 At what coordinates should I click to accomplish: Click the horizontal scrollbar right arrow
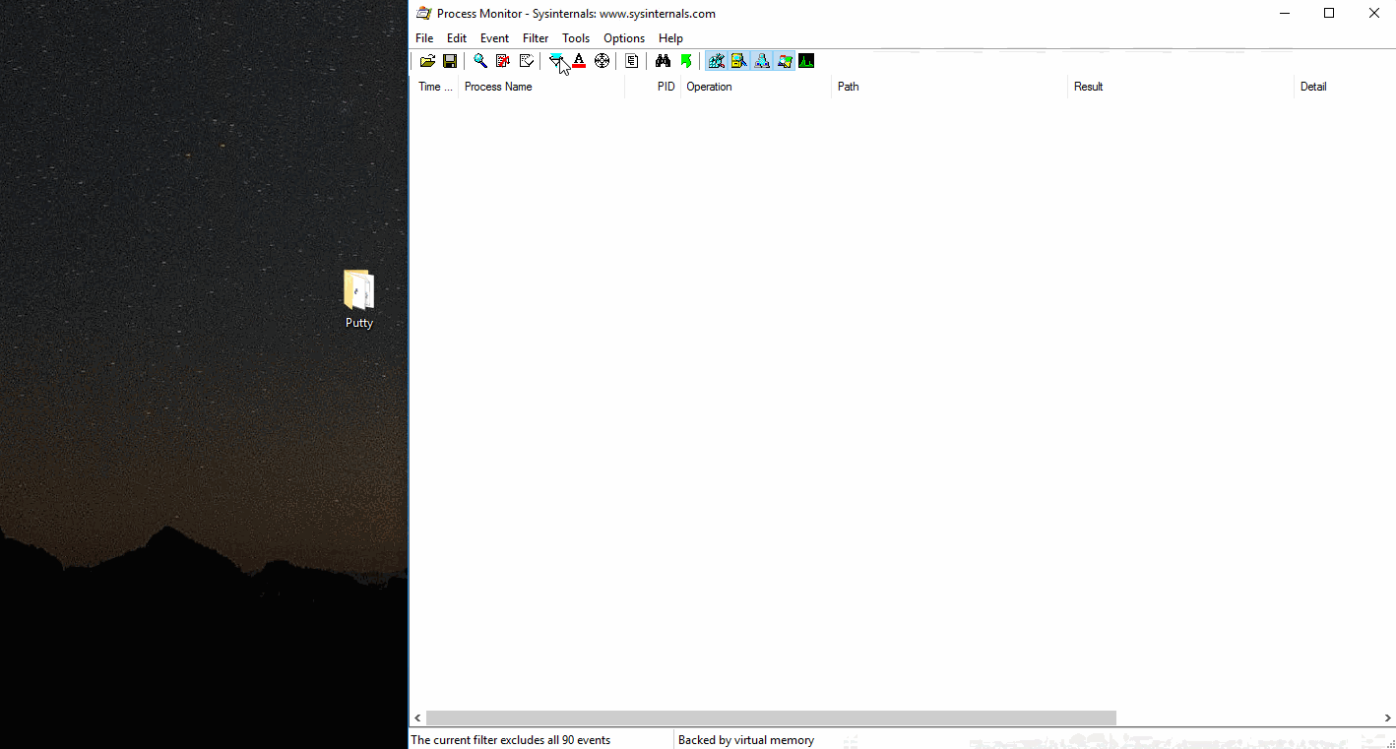pyautogui.click(x=1387, y=718)
